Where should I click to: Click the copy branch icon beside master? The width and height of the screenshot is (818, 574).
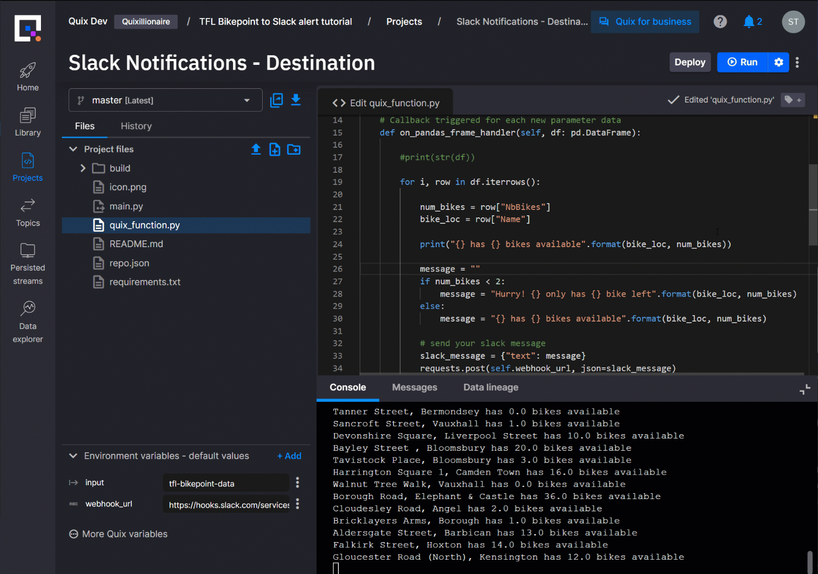click(x=277, y=100)
